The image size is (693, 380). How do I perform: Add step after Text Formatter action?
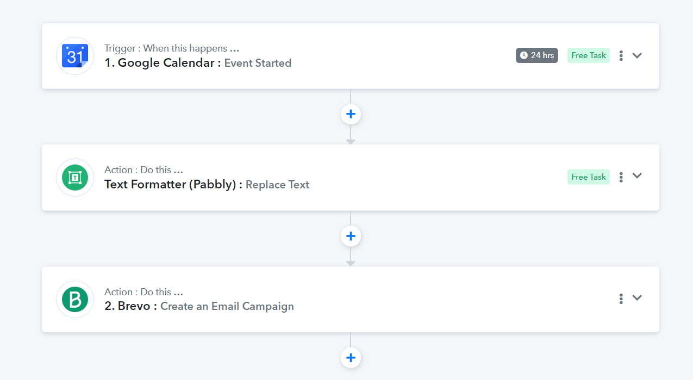tap(351, 236)
